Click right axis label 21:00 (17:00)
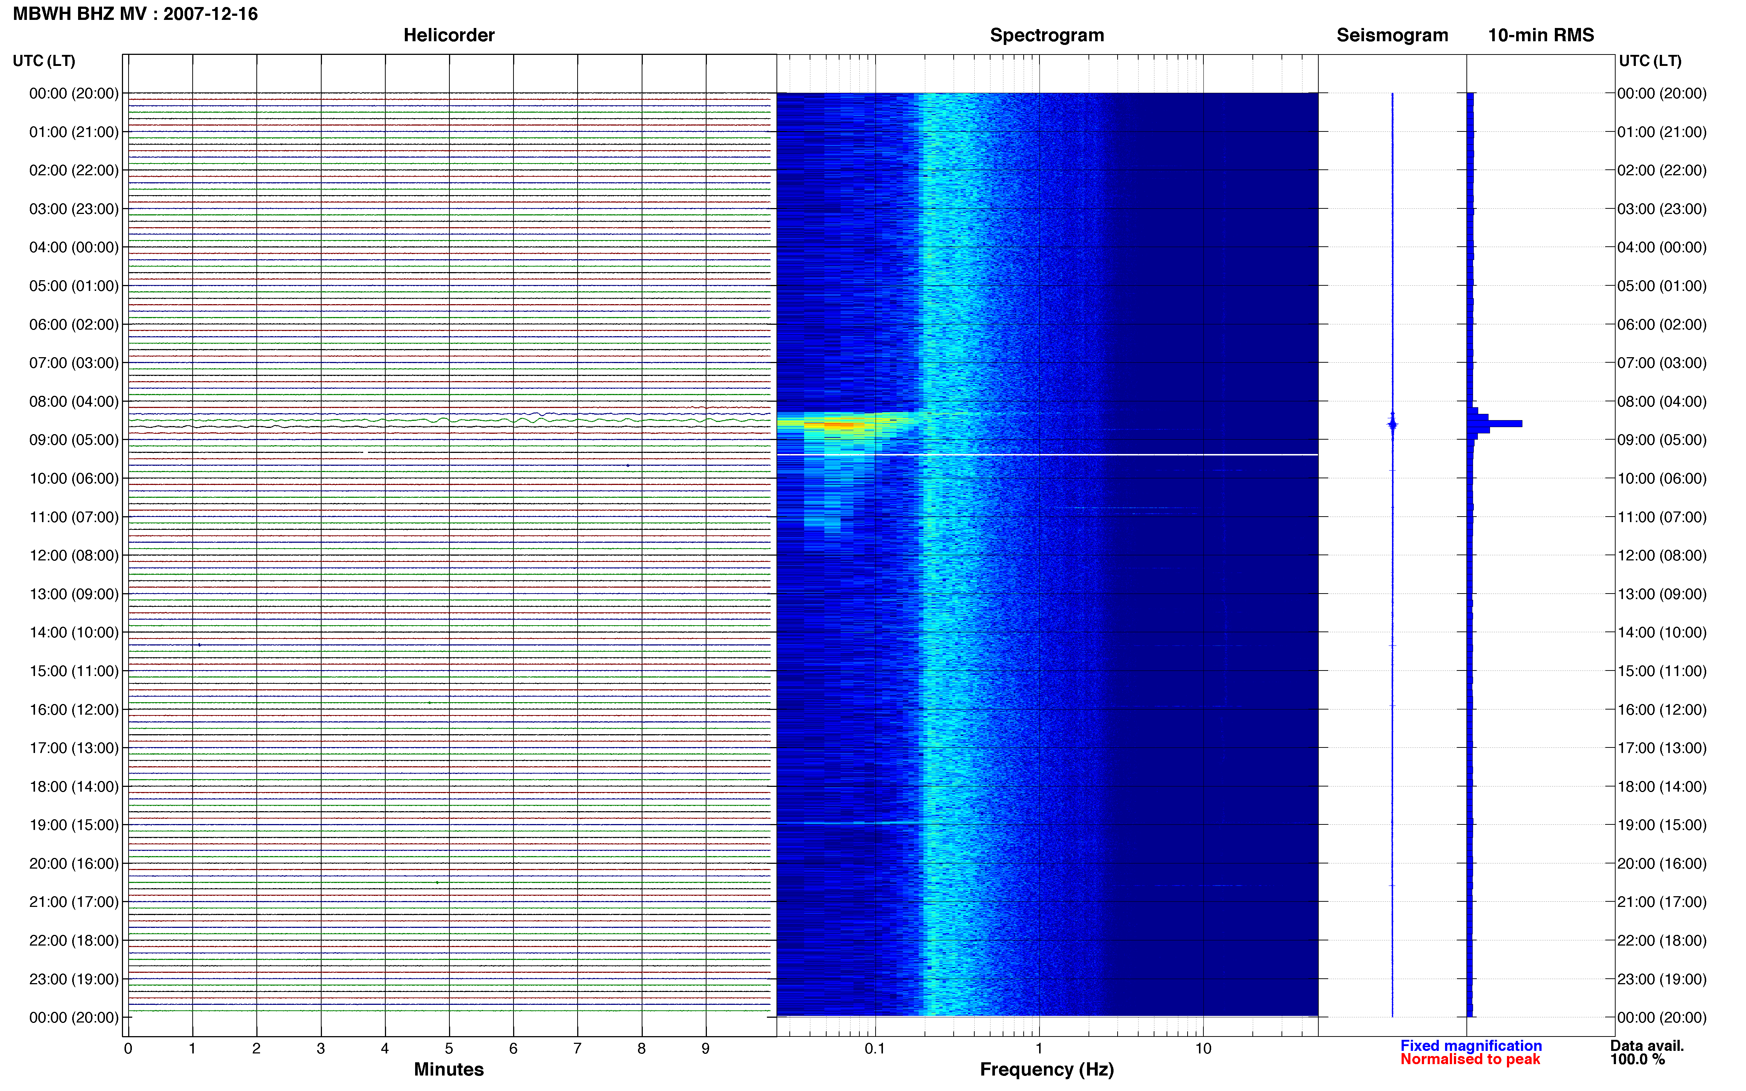Image resolution: width=1746 pixels, height=1091 pixels. [x=1662, y=902]
